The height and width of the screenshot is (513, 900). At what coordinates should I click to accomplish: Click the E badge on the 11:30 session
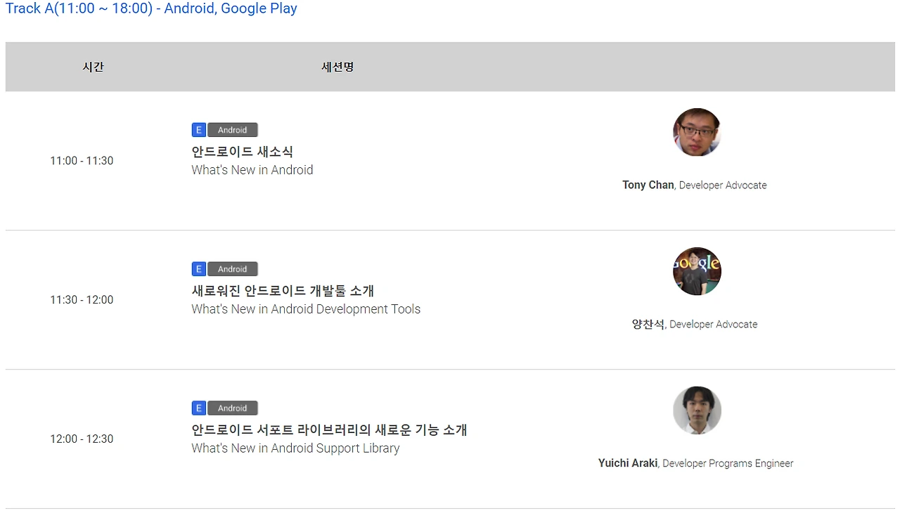pos(198,268)
